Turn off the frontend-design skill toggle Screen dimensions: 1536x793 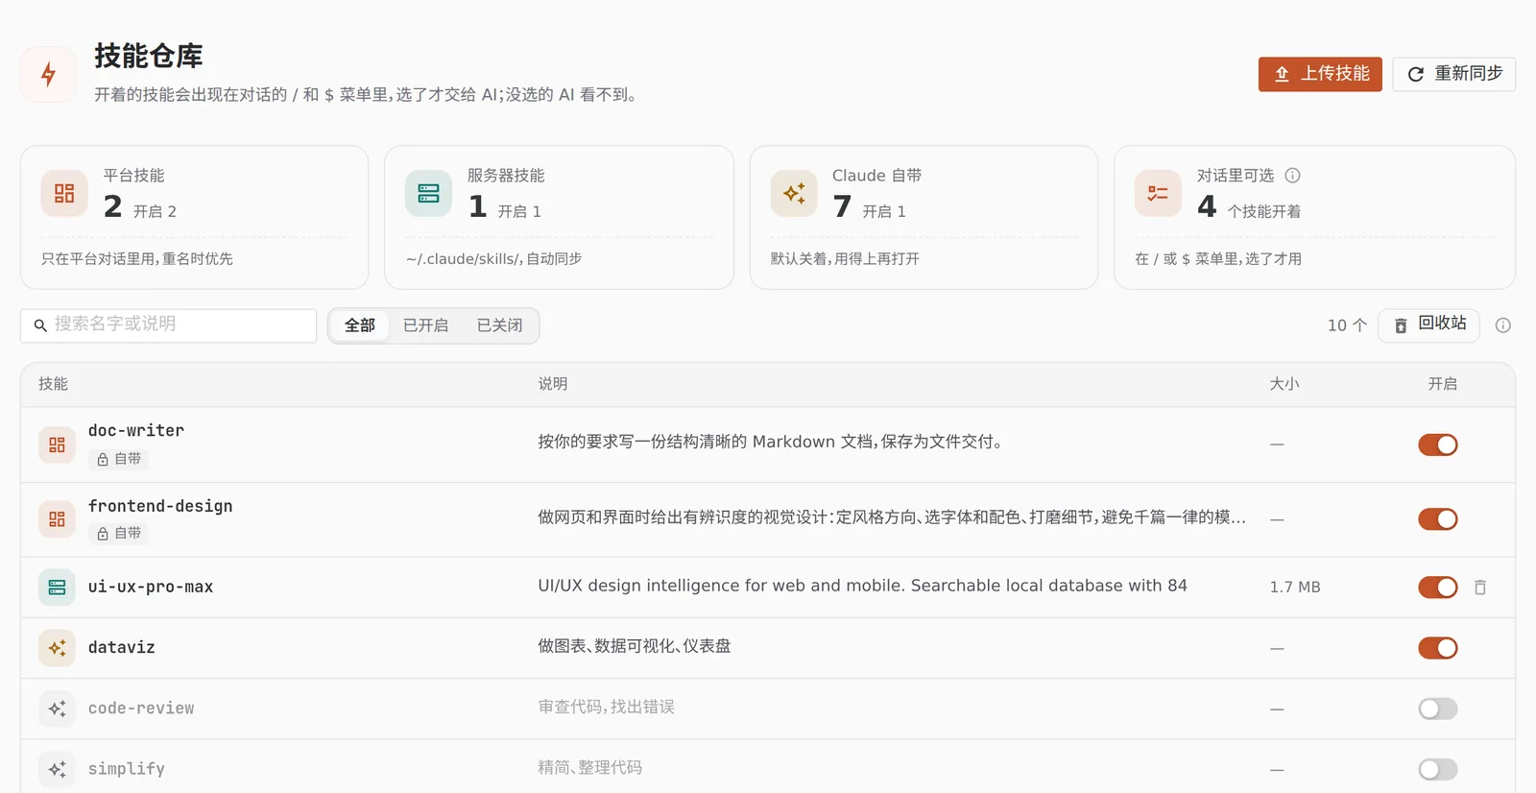1438,519
